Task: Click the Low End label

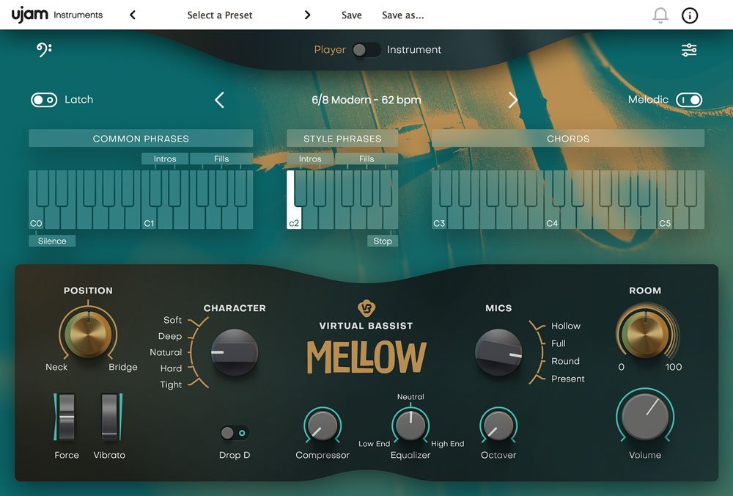Action: [374, 444]
